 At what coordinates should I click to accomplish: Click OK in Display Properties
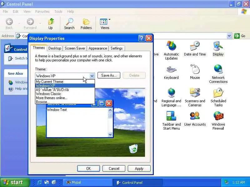pos(88,169)
